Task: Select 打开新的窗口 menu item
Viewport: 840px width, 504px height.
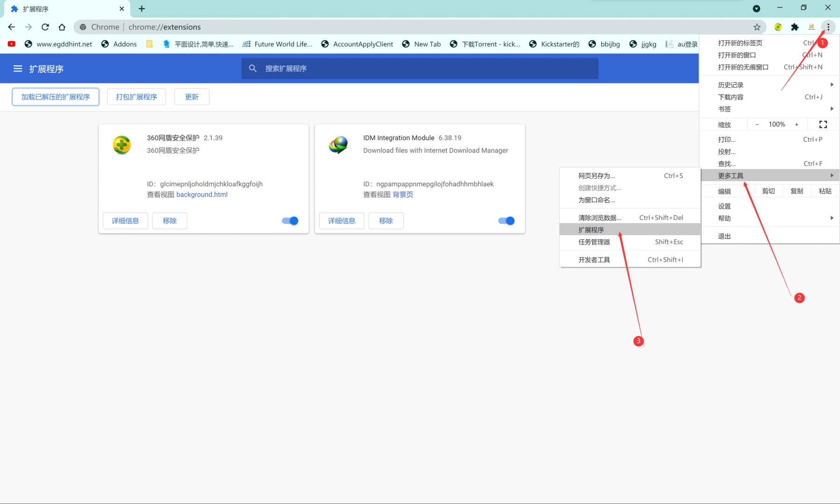Action: (x=770, y=55)
